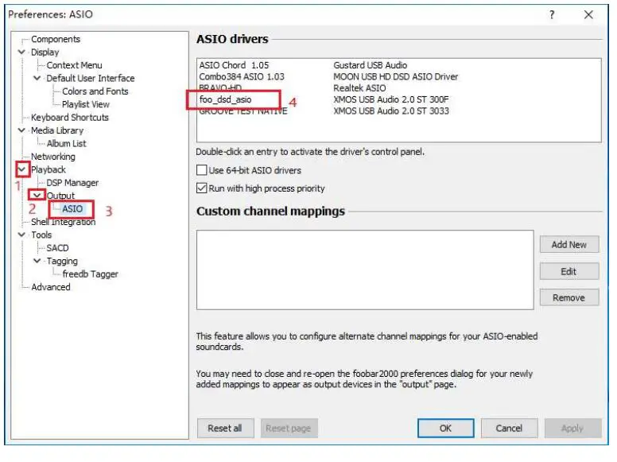Select Combo384 ASIO 1.03 driver
The height and width of the screenshot is (462, 617).
[242, 77]
